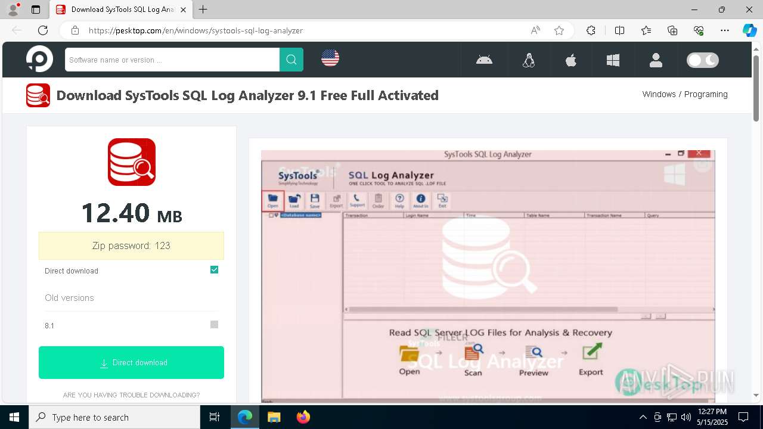The height and width of the screenshot is (429, 763).
Task: Click the scrollbar down arrow
Action: [756, 395]
